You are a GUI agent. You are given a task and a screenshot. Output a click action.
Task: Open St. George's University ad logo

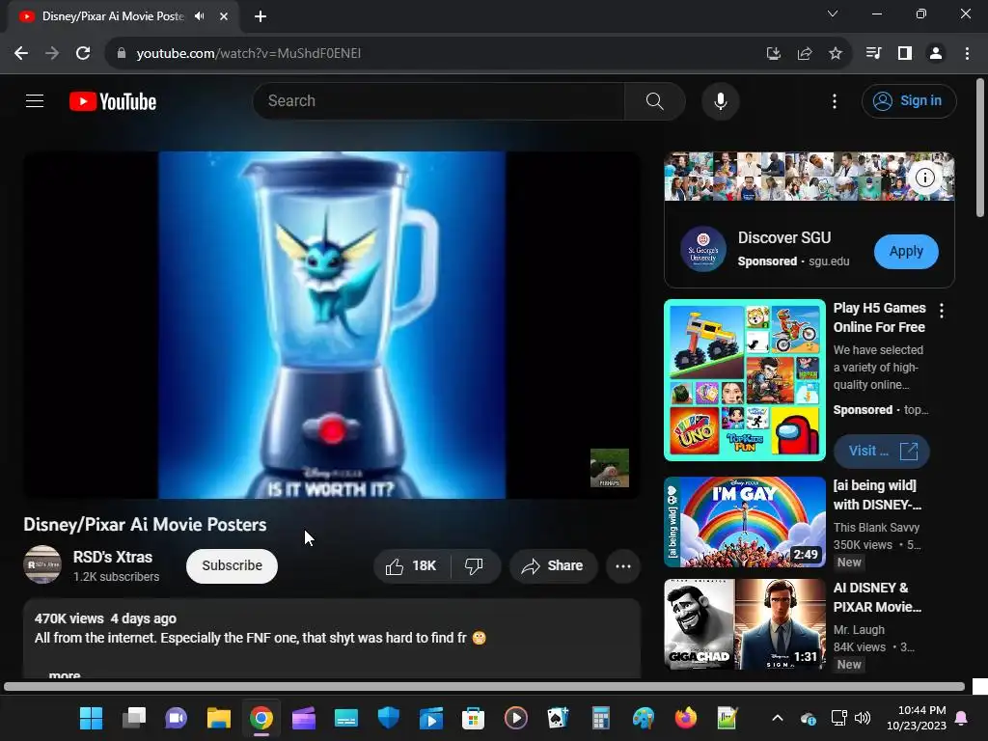(x=703, y=250)
